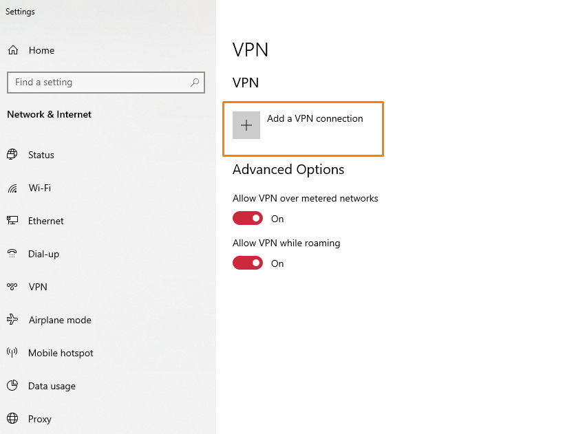Navigate to VPN settings via sidebar entry

point(38,287)
